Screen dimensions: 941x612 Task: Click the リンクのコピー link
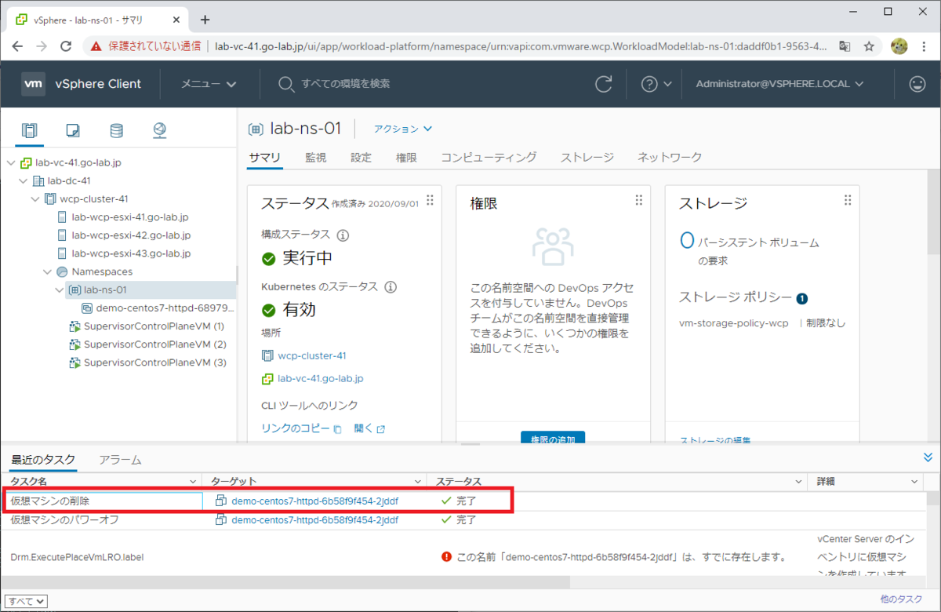(x=296, y=429)
